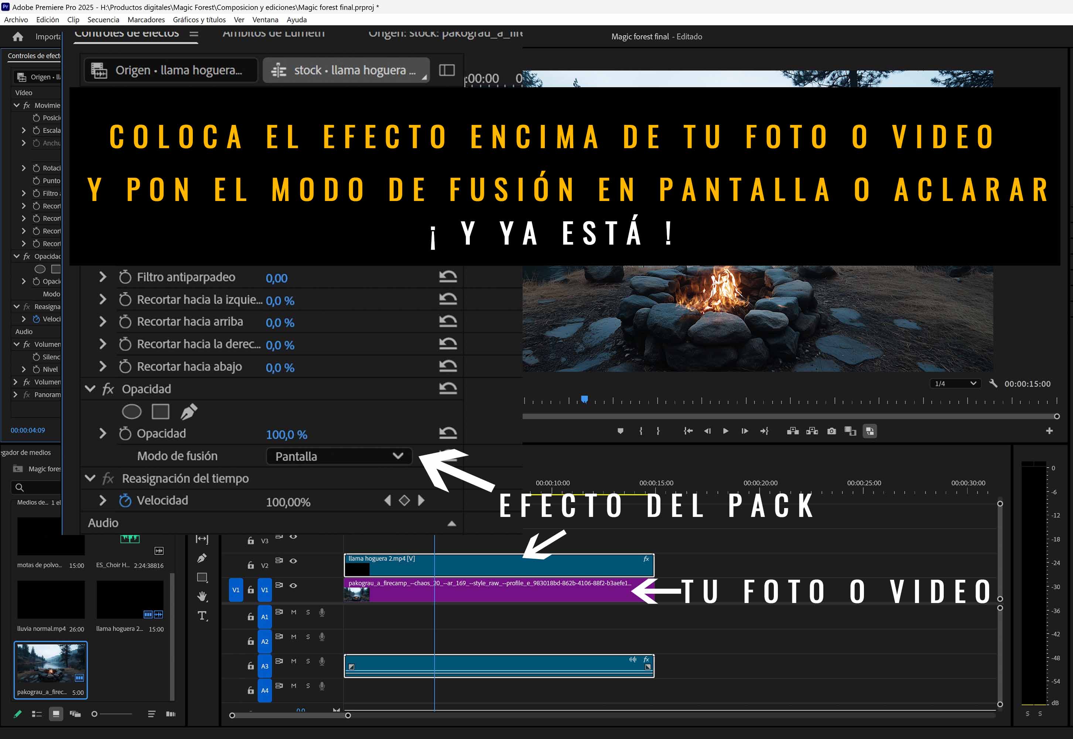Open the Edición menu
The image size is (1073, 739).
(x=48, y=20)
